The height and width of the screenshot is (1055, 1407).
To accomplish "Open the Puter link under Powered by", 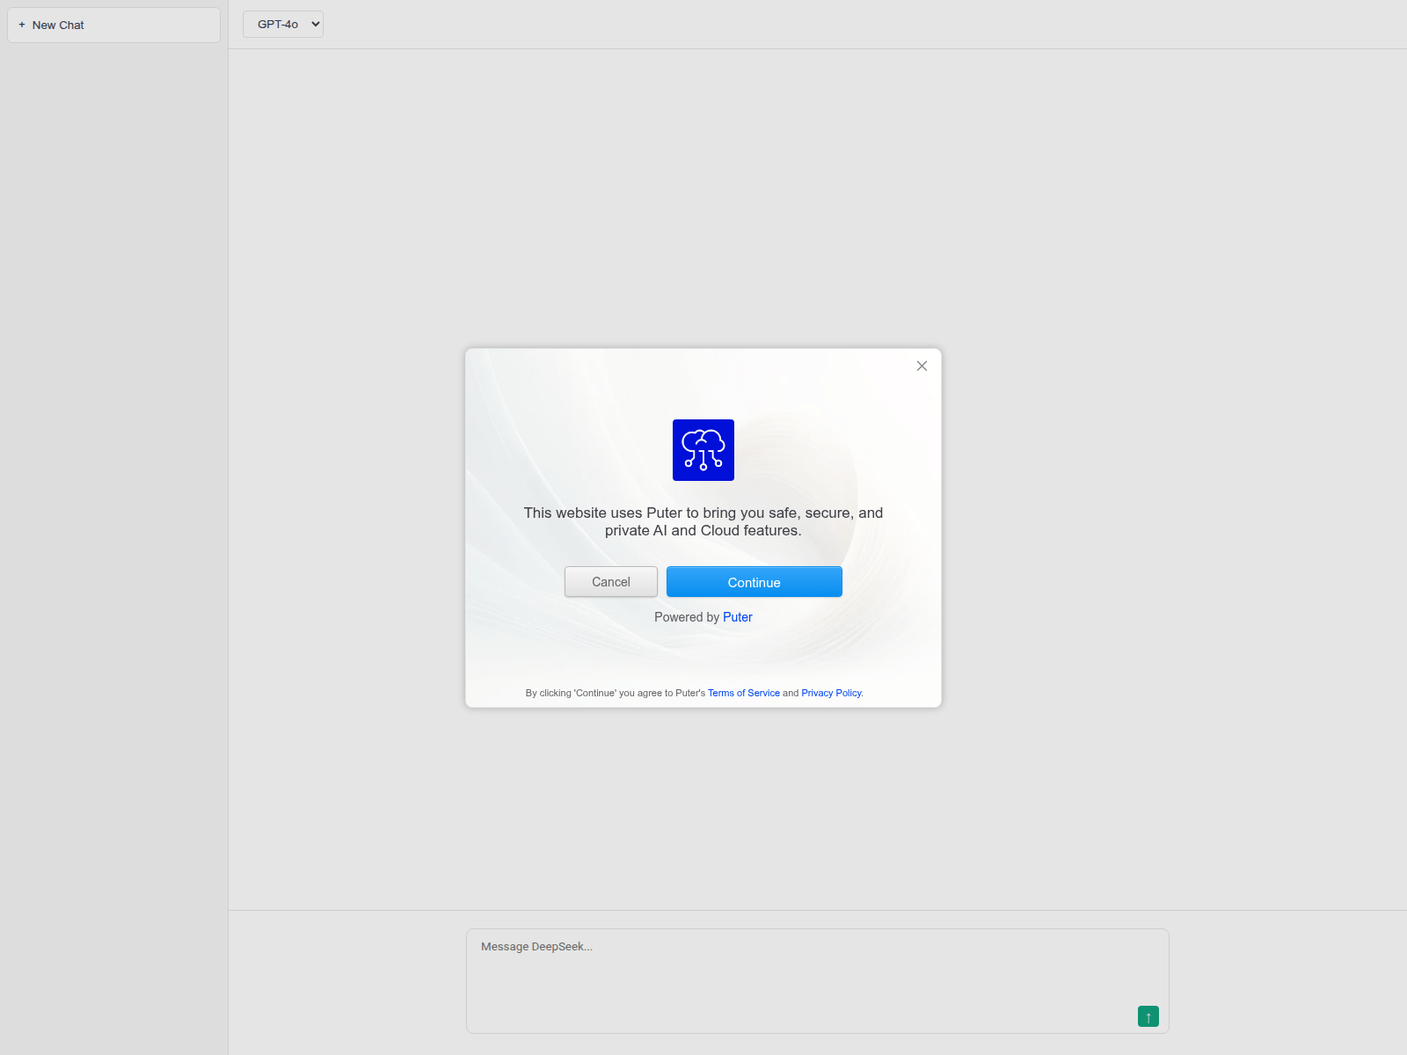I will point(738,616).
